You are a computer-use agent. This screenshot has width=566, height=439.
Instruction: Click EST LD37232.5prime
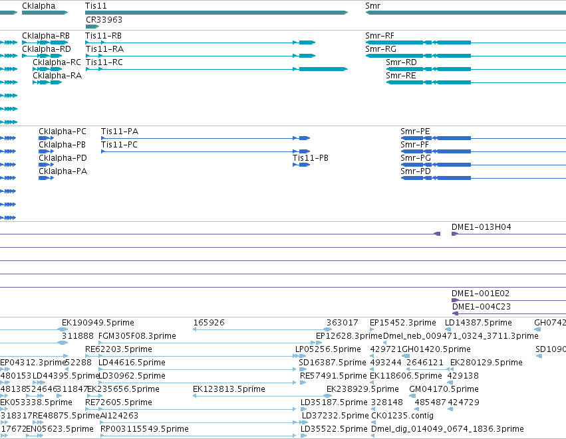(335, 416)
